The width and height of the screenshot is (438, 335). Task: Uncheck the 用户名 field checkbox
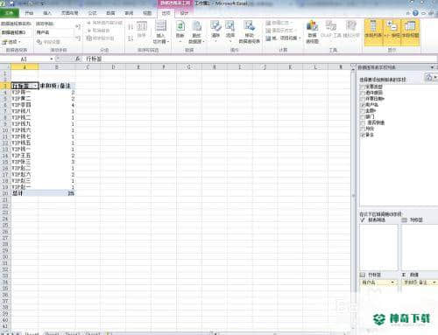click(x=363, y=105)
